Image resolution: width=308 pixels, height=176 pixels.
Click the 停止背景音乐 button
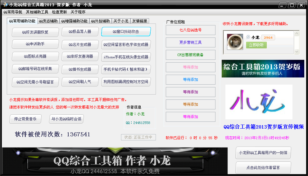tap(25, 119)
